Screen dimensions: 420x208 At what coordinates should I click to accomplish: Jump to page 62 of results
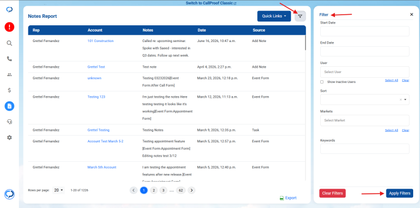tap(181, 190)
